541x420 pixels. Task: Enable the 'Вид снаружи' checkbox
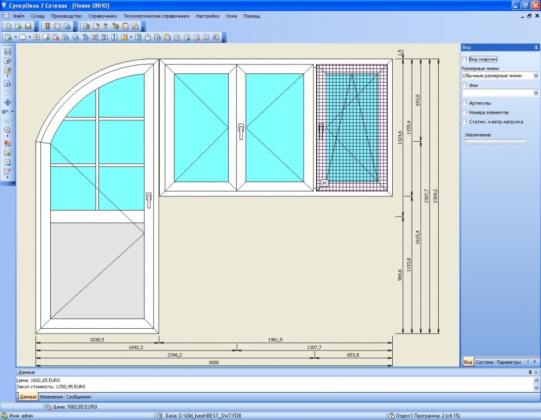click(464, 59)
